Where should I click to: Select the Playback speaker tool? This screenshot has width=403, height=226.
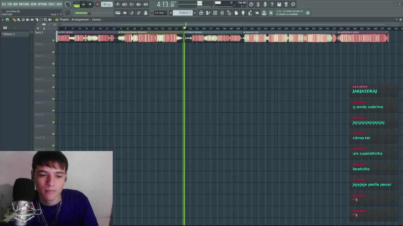tap(50, 20)
